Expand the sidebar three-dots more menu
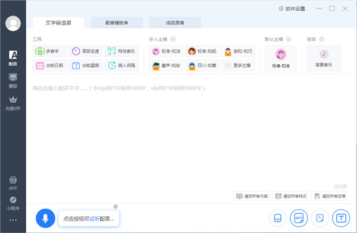 pyautogui.click(x=13, y=220)
